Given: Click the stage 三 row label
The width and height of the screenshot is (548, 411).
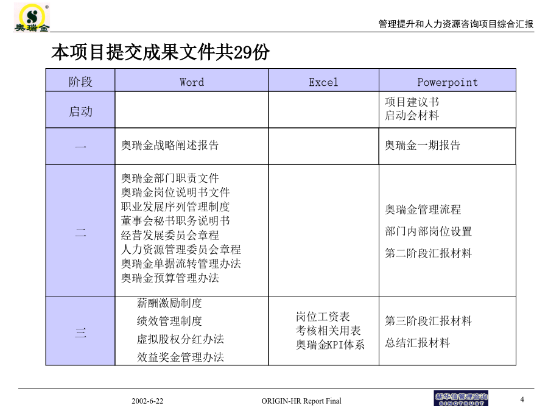Looking at the screenshot, I should [x=80, y=332].
